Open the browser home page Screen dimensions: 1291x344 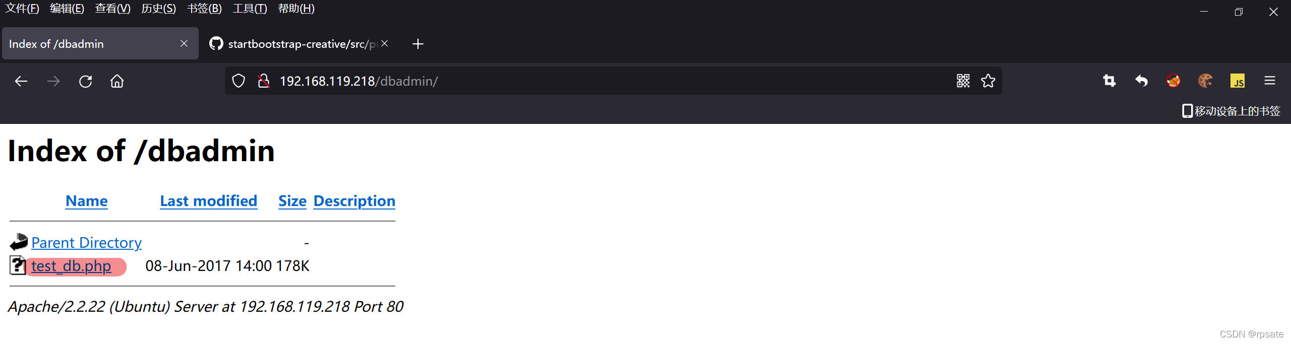[x=117, y=81]
